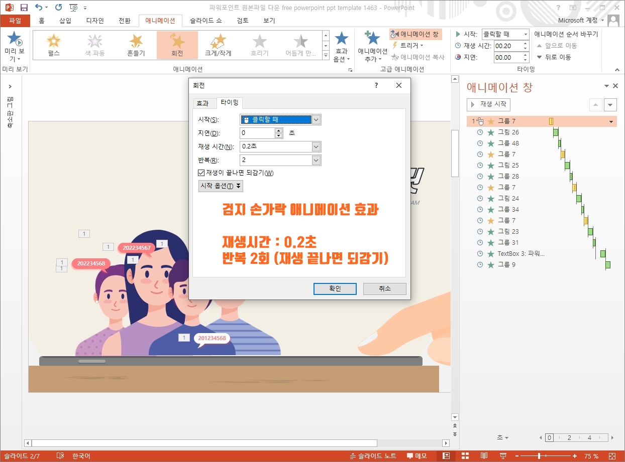Click the dialog help question mark
625x462 pixels.
376,86
